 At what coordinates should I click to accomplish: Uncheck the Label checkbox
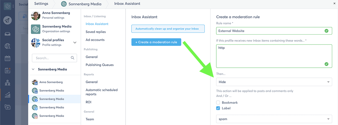218,108
